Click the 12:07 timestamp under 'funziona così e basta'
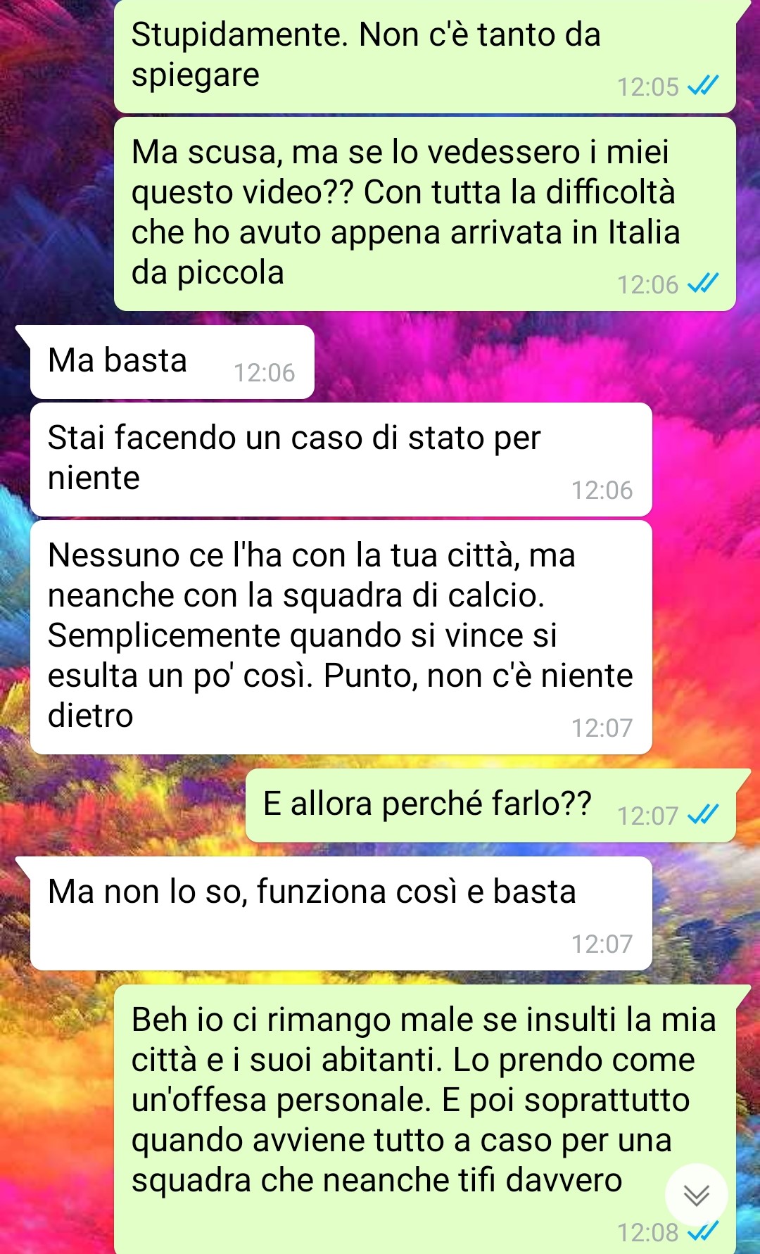Viewport: 760px width, 1254px height. [602, 944]
